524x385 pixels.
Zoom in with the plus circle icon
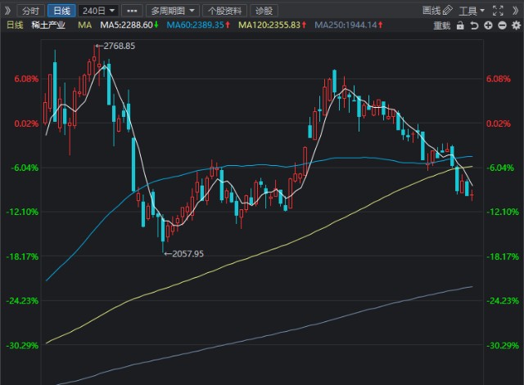(x=488, y=25)
